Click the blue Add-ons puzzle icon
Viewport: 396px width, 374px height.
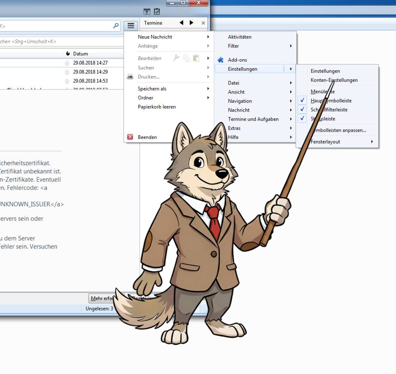click(x=221, y=60)
